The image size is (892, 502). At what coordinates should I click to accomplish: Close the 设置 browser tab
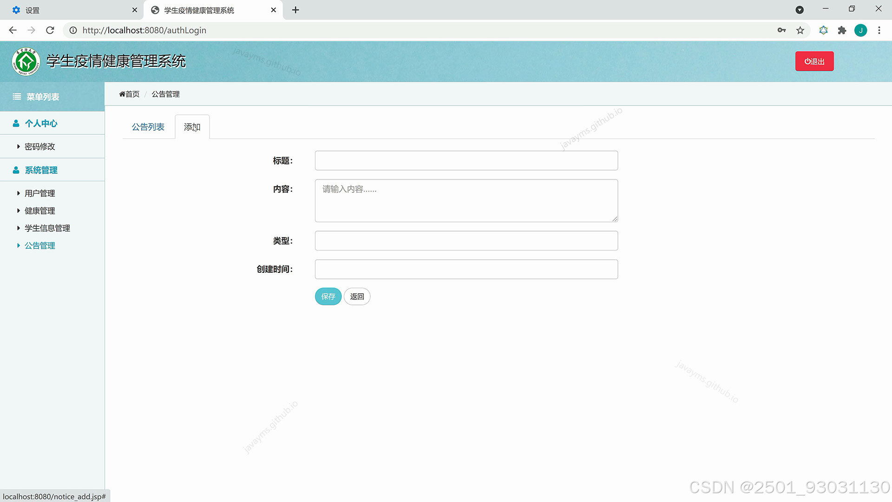[x=135, y=10]
